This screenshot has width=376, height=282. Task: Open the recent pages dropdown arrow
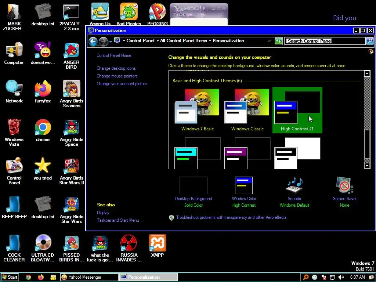click(111, 42)
